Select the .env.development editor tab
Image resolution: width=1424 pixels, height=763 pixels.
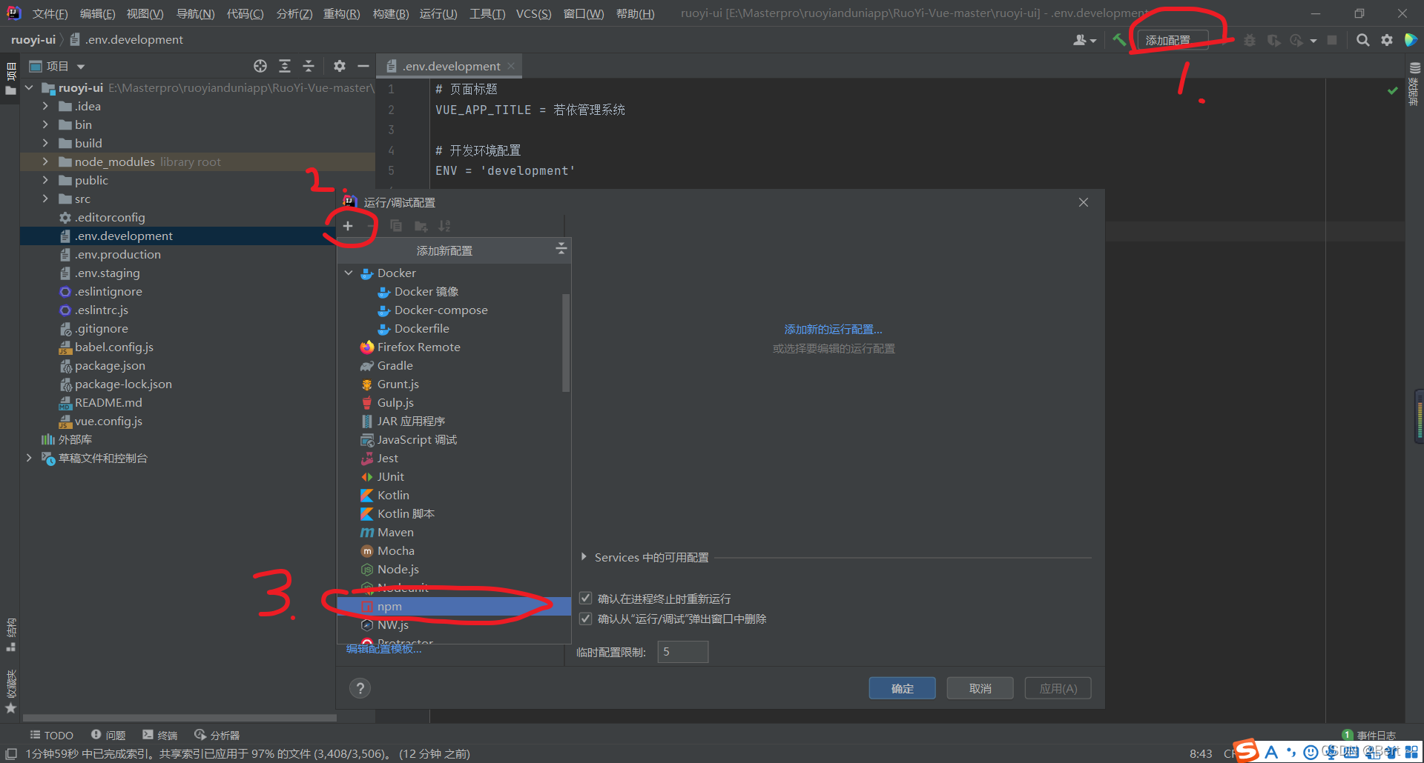tap(450, 66)
